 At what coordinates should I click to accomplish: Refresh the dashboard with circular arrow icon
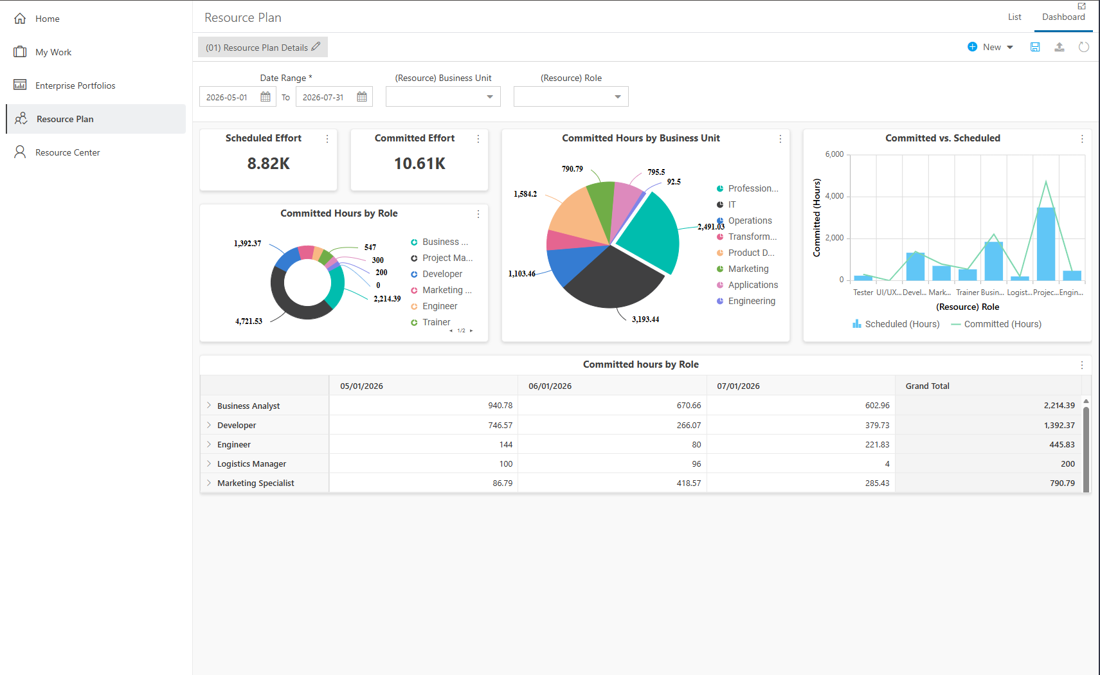(x=1084, y=47)
